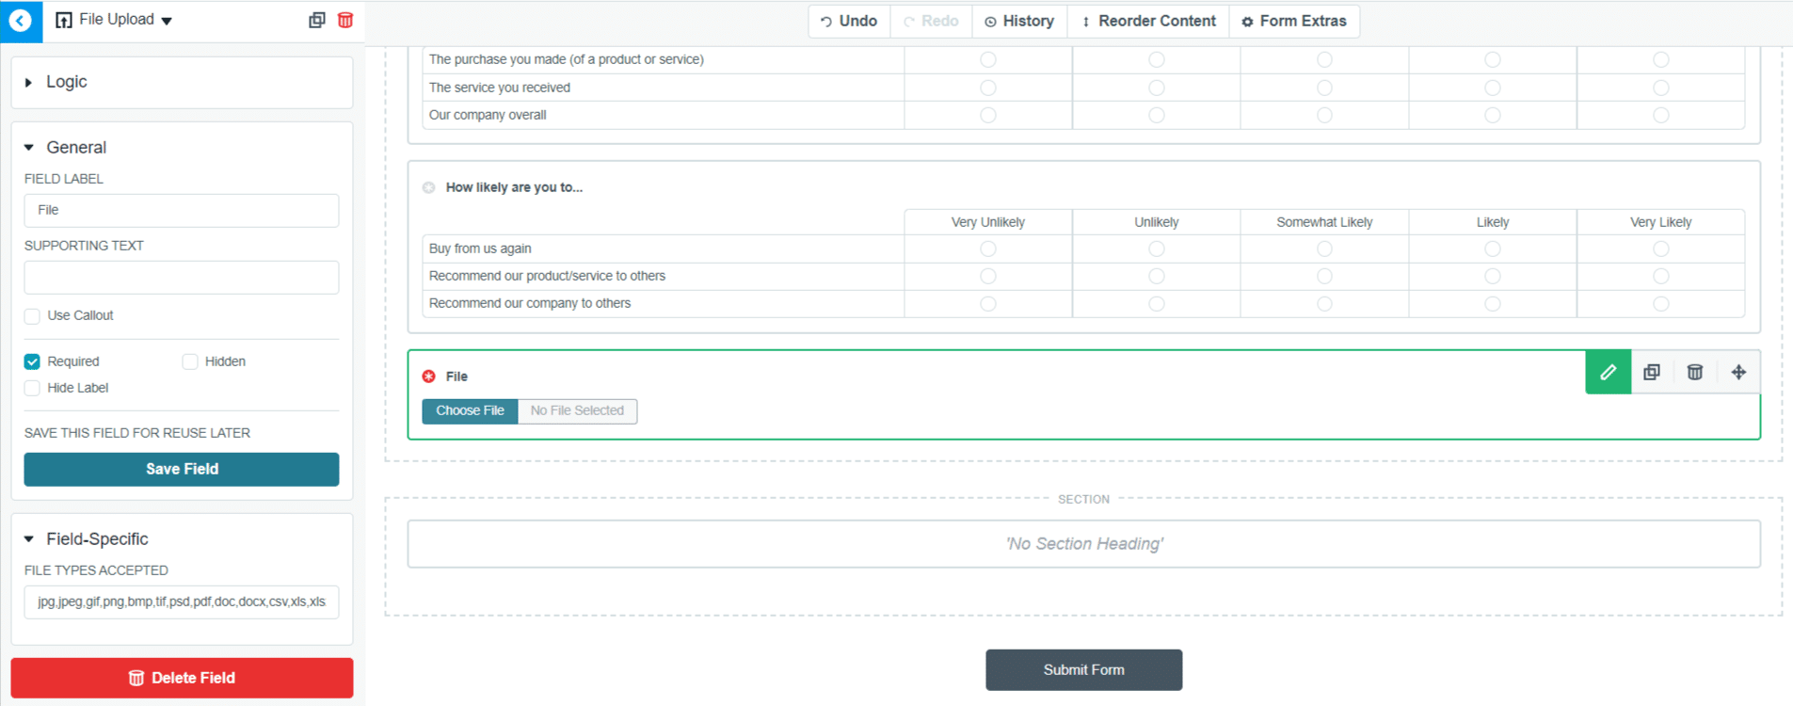Open Form Extras
The image size is (1793, 706).
(1294, 21)
